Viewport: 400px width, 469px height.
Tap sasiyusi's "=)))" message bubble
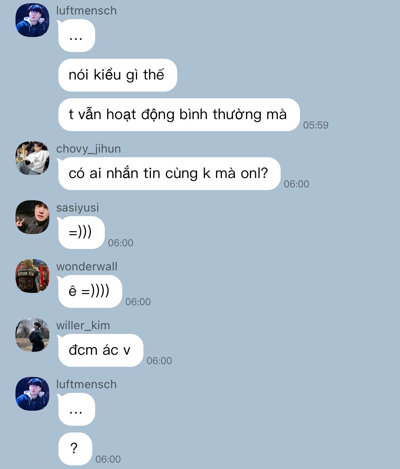[x=81, y=232]
